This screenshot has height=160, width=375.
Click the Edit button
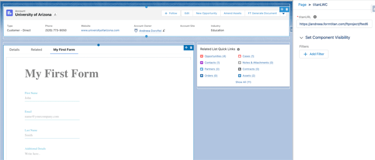[187, 14]
